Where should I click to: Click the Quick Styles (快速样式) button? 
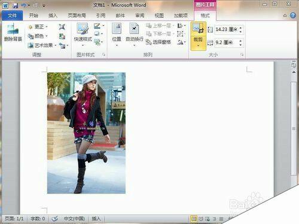click(83, 35)
